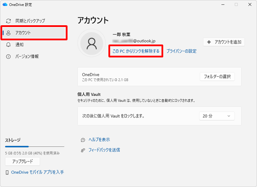
Task: Select the アカウント sidebar item
Action: pyautogui.click(x=34, y=33)
